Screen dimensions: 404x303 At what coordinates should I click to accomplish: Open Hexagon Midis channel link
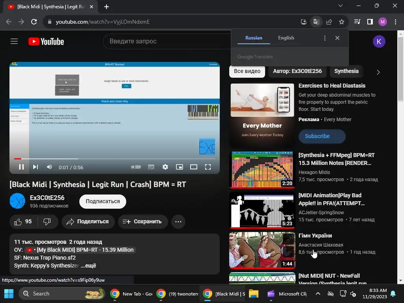tap(314, 172)
